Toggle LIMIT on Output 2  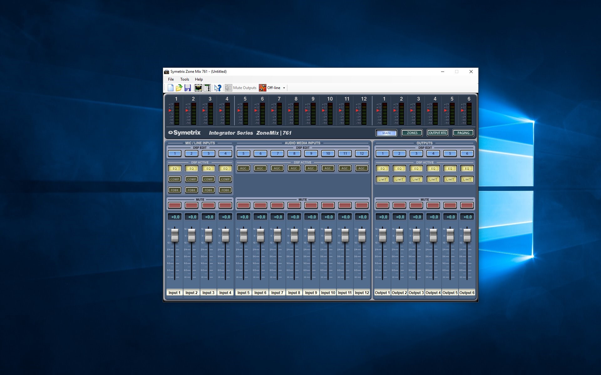click(x=399, y=179)
